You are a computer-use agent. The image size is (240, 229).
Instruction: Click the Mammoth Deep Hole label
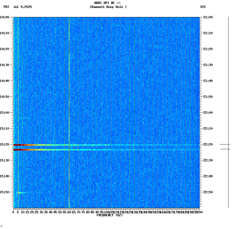(x=108, y=7)
